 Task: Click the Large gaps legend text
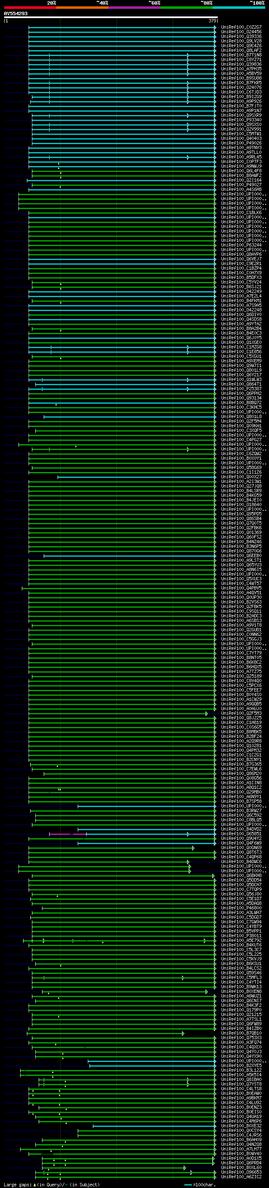52,1184
